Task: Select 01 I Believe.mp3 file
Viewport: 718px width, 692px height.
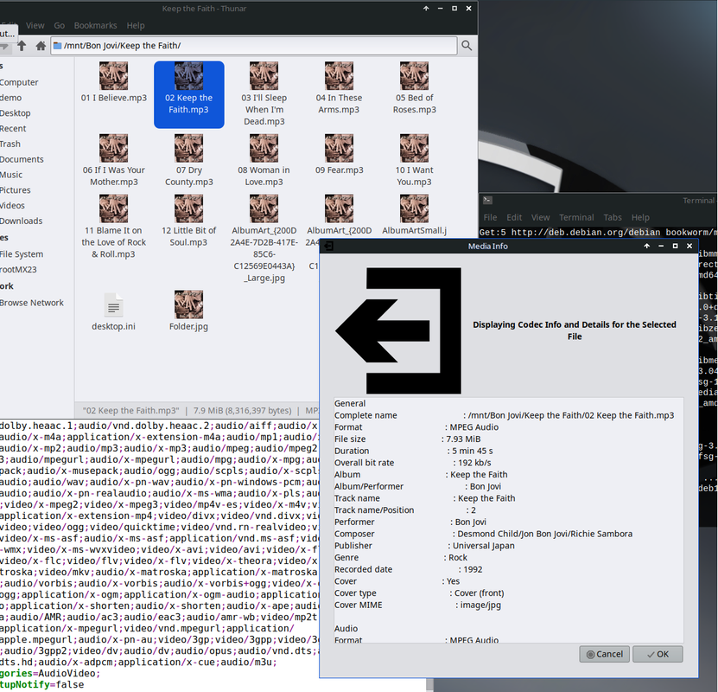Action: (113, 82)
